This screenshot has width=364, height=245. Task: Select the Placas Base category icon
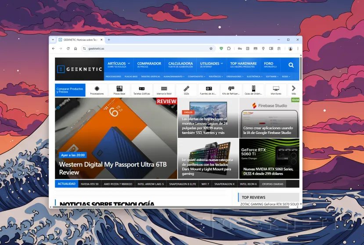(119, 90)
